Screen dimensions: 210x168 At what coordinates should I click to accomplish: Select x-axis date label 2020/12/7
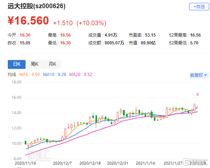point(62,163)
